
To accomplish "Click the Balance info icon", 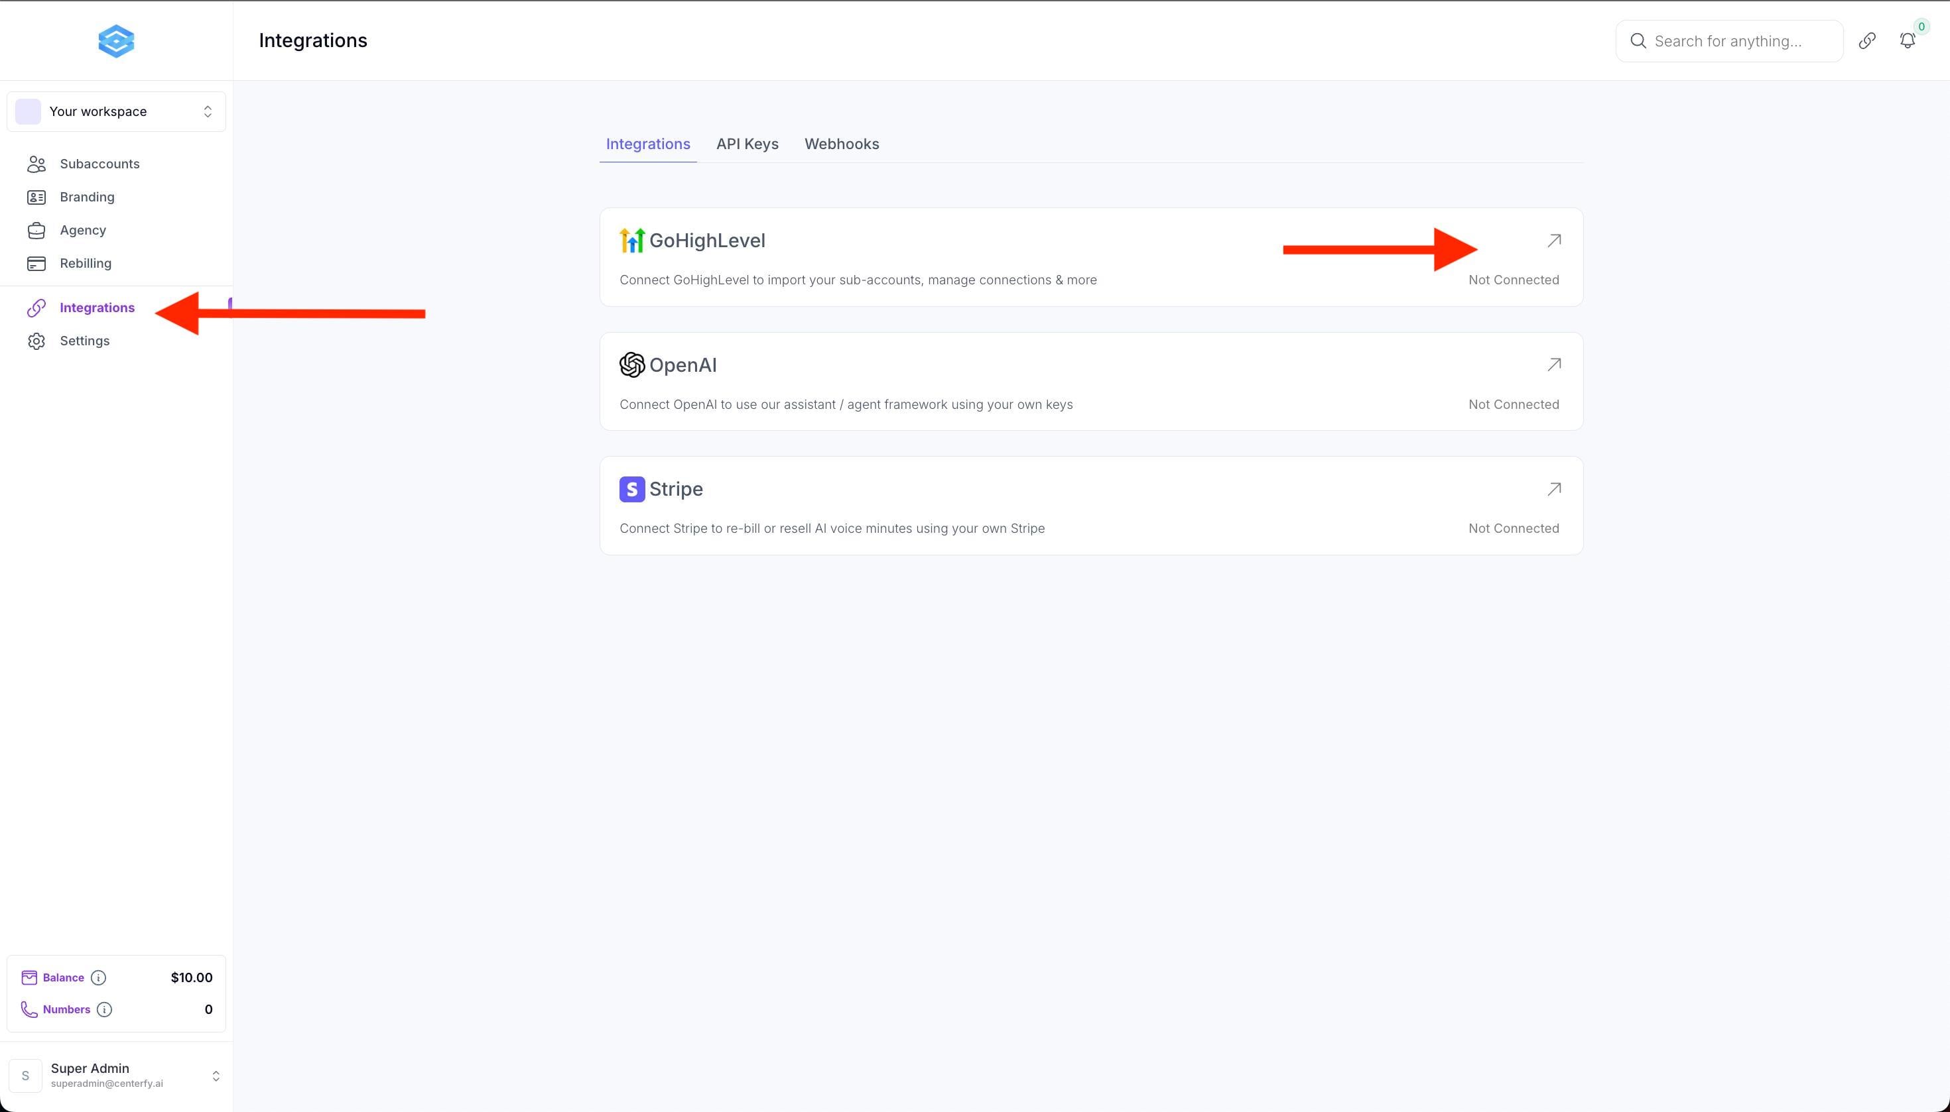I will (x=99, y=977).
